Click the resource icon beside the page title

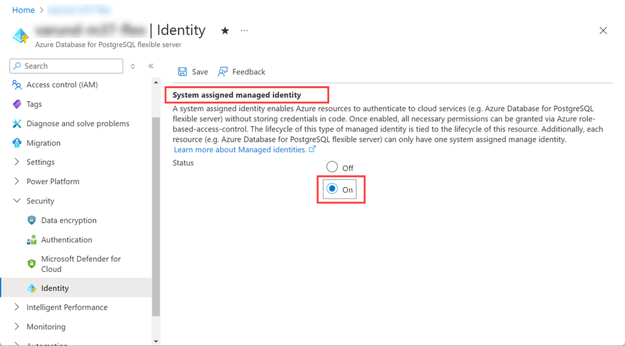20,36
